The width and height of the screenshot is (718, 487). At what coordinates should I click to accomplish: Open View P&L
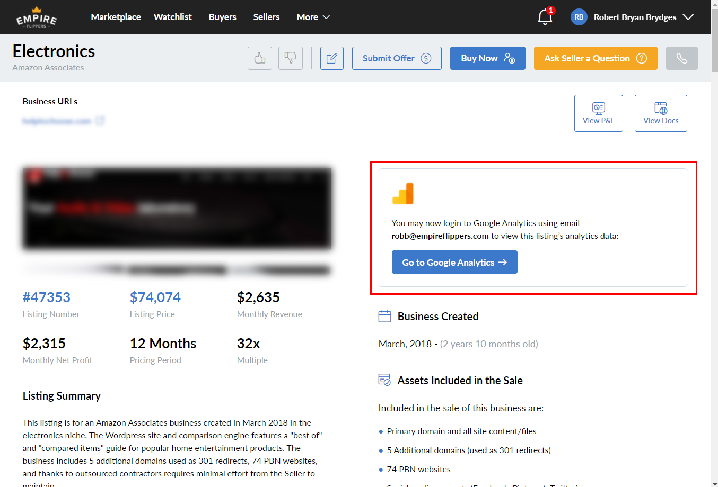[599, 113]
